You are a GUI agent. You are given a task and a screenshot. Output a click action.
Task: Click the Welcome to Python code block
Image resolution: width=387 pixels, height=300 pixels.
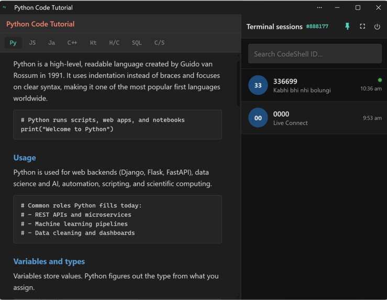point(117,125)
